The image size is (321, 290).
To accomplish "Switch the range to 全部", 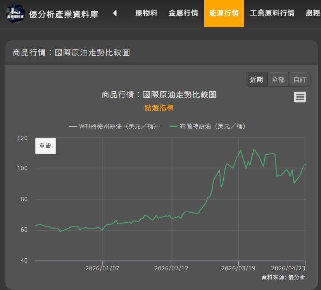I will (278, 79).
